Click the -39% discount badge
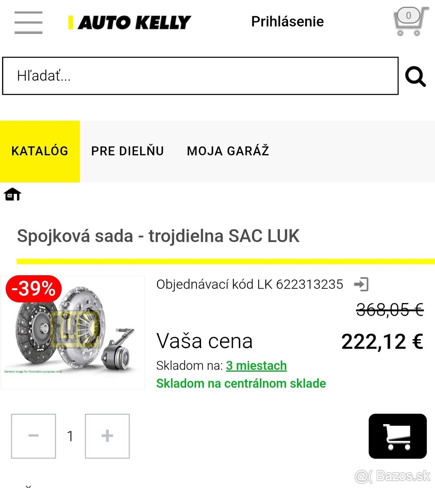 click(x=33, y=289)
